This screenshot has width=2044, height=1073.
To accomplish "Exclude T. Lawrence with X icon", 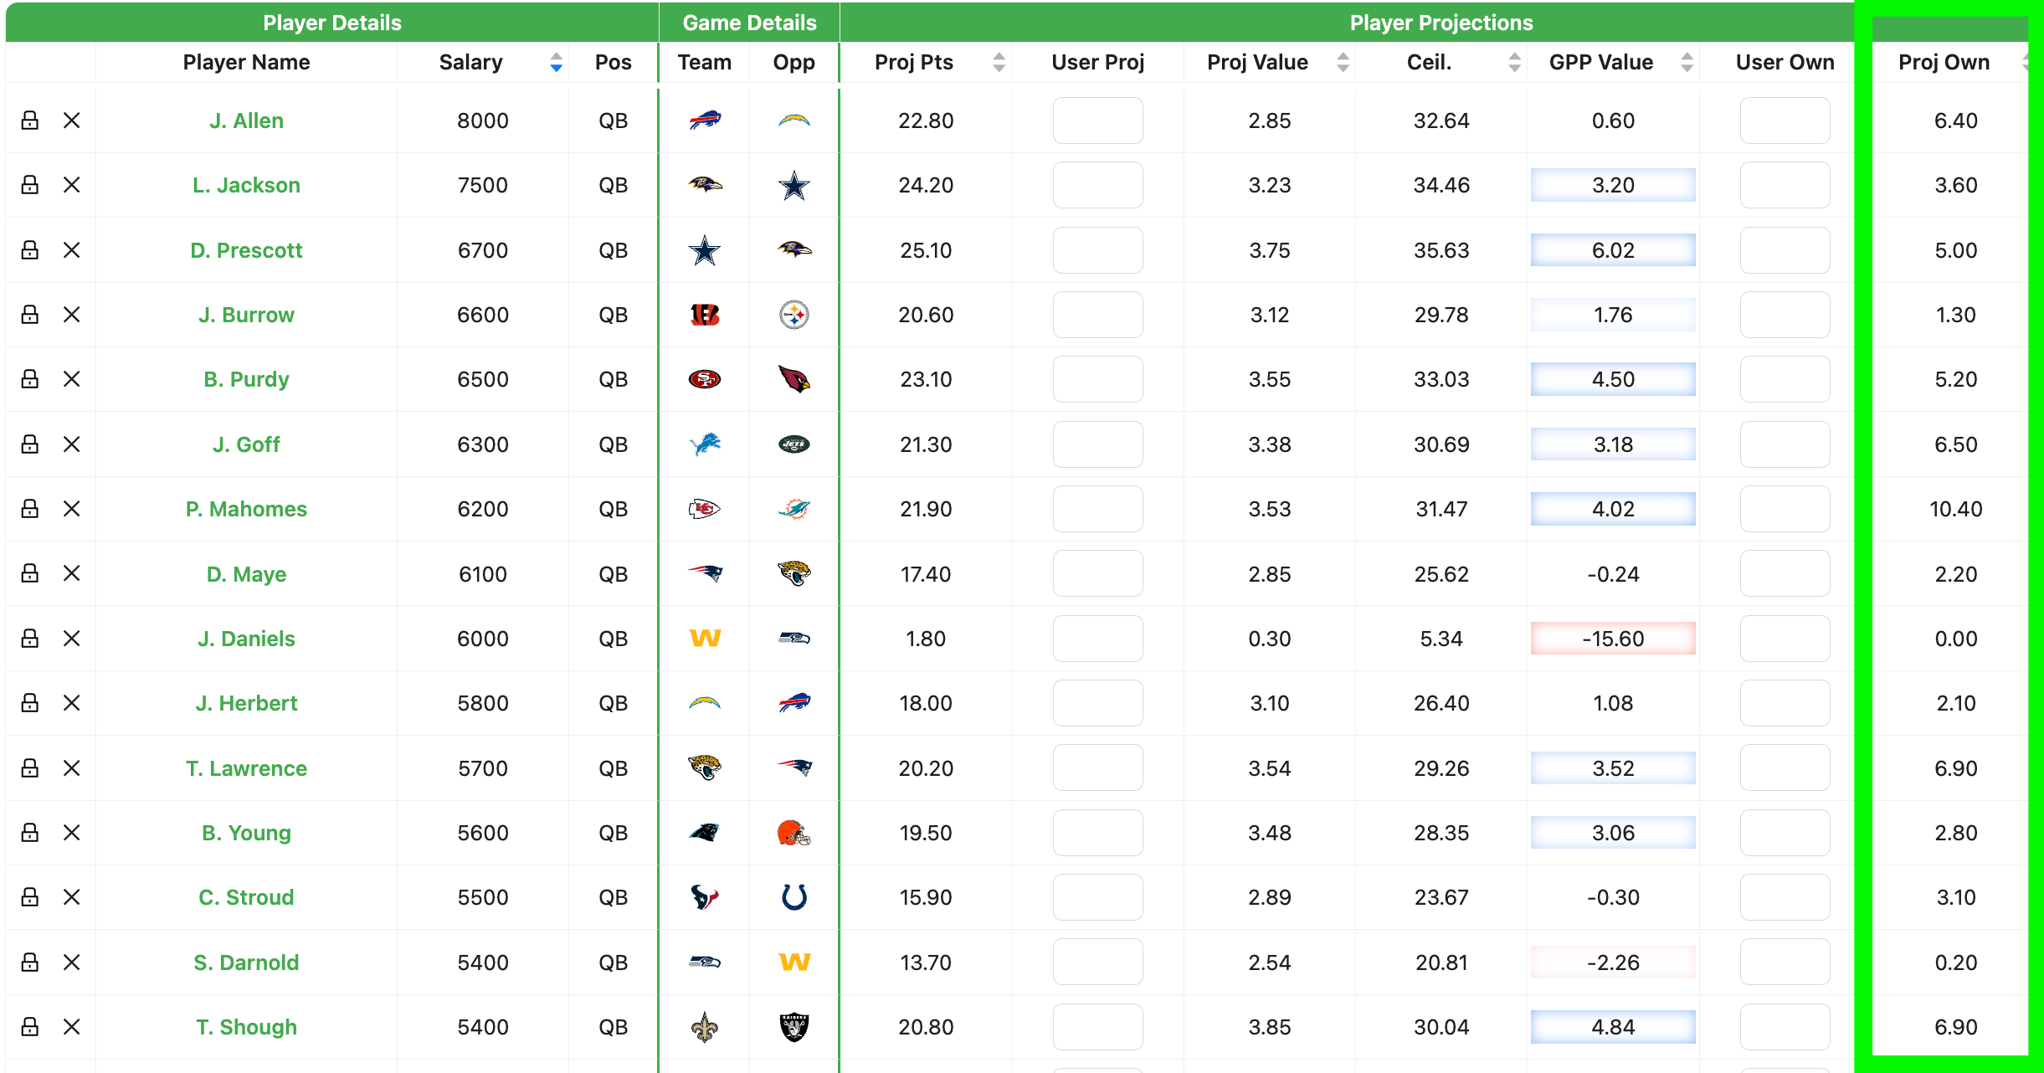I will click(72, 768).
